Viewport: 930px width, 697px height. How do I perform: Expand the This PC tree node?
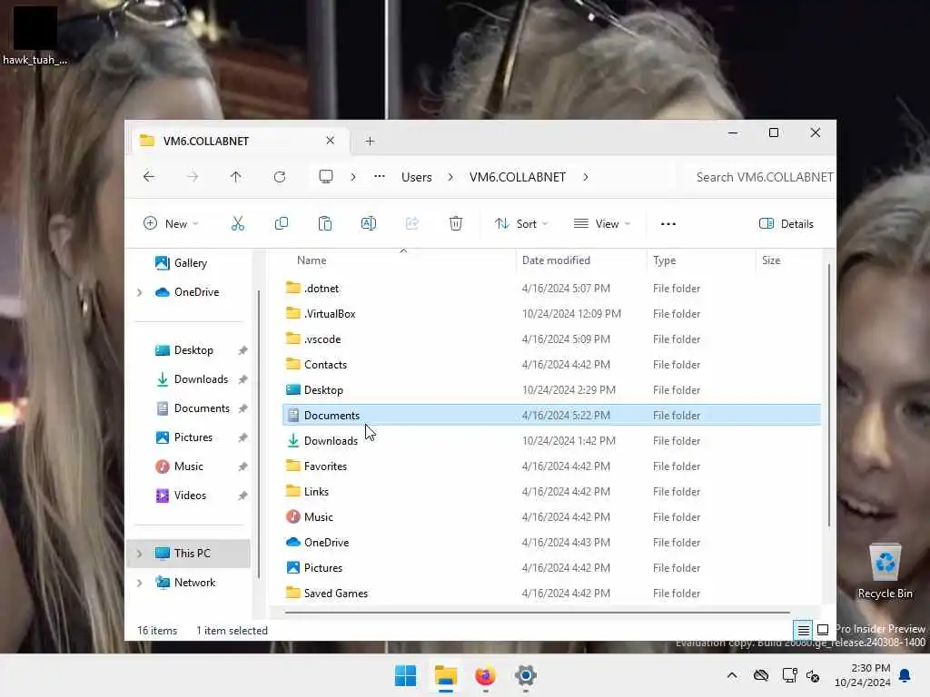139,554
